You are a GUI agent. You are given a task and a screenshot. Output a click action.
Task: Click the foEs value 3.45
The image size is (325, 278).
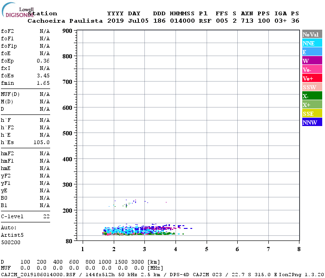43,76
